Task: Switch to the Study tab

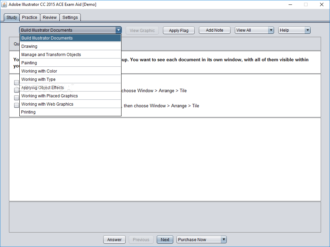Action: [12, 18]
